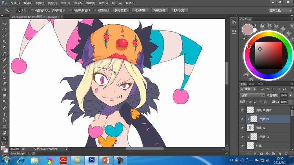Screen dimensions: 294x165
Task: Open the fill slider dropdown arrow
Action: pos(290,102)
